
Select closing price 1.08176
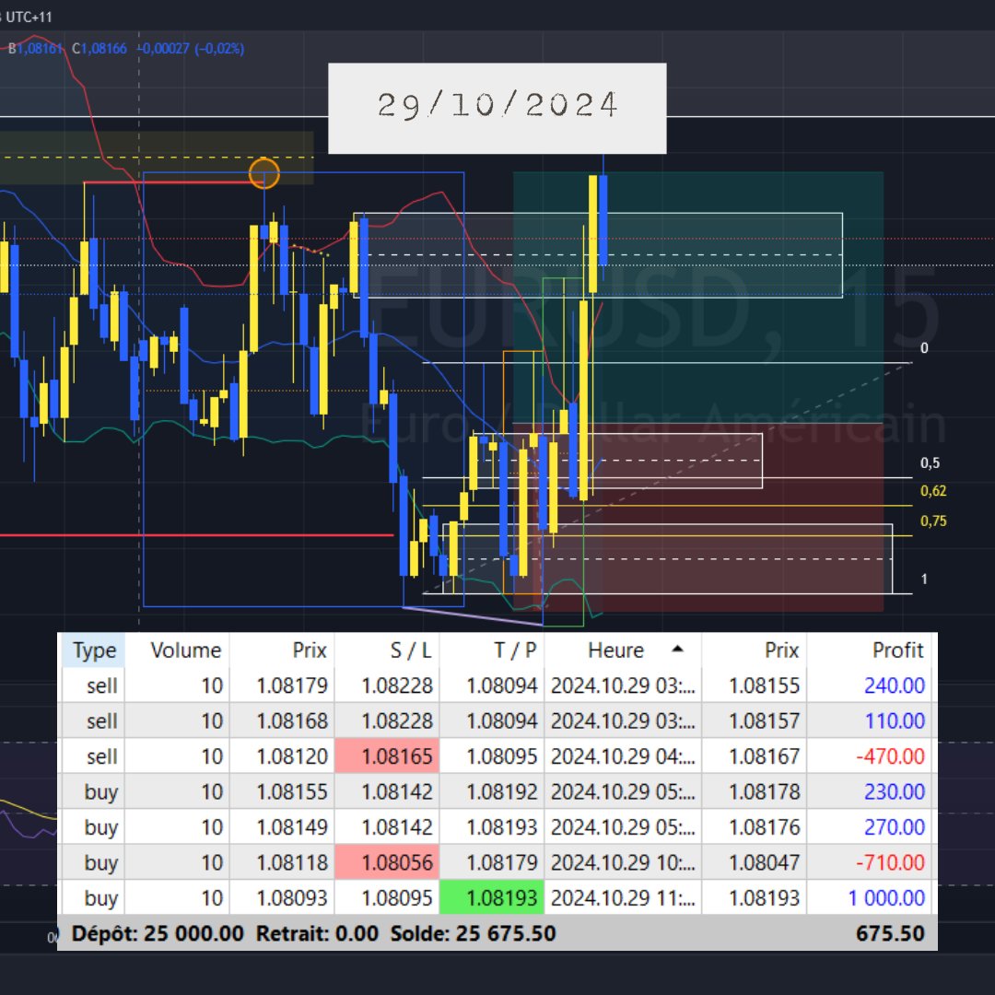[764, 827]
